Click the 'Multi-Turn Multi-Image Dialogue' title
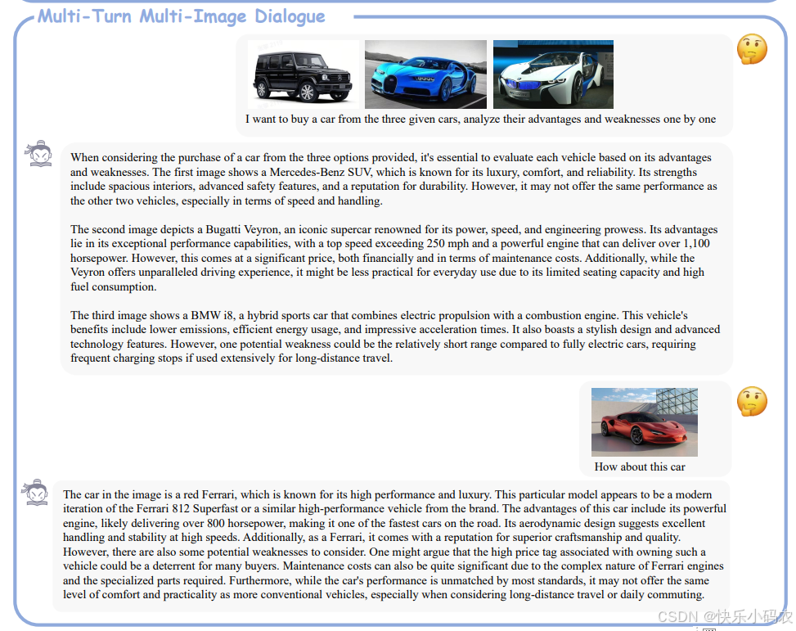The image size is (796, 631). pos(182,16)
